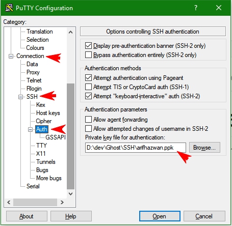The width and height of the screenshot is (232, 226).
Task: Click the category tree scroll up arrow
Action: pyautogui.click(x=70, y=32)
